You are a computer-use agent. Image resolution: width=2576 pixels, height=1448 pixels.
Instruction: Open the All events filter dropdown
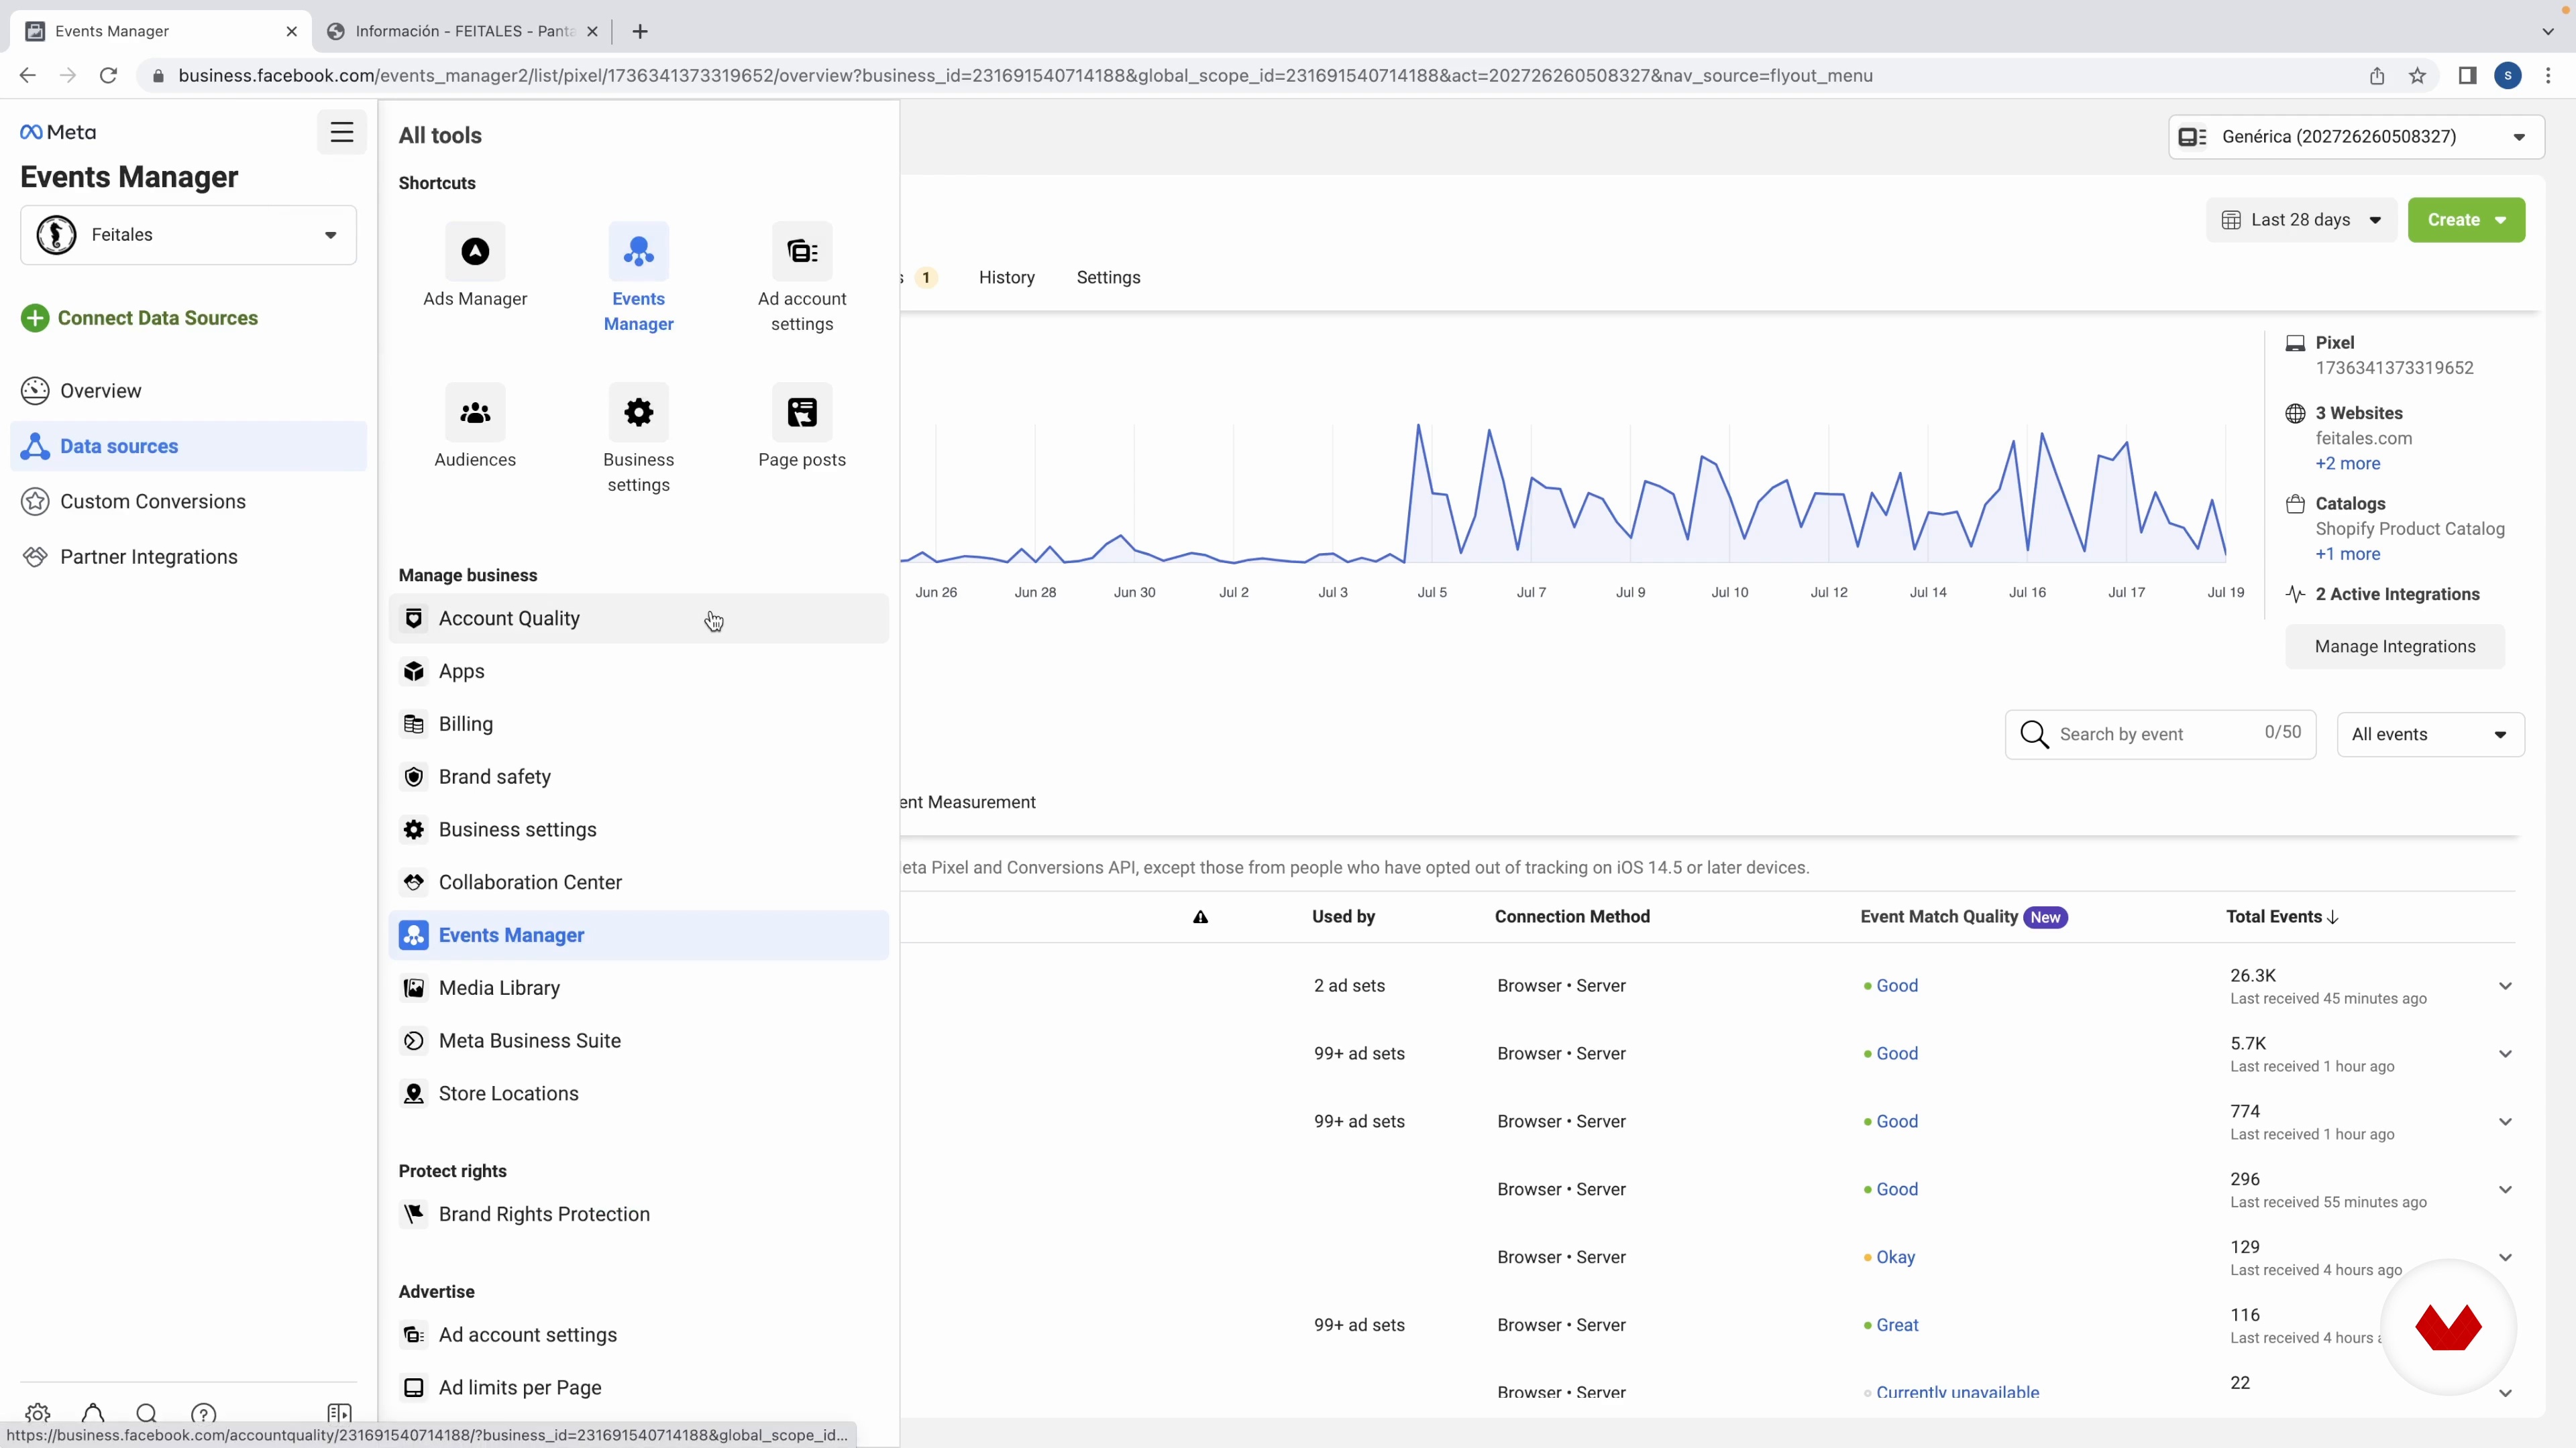[x=2430, y=735]
